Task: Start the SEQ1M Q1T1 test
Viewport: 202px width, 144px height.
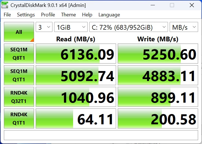Action: 19,75
